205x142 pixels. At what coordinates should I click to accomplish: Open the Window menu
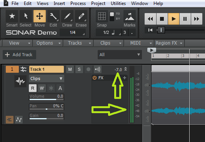[140, 3]
